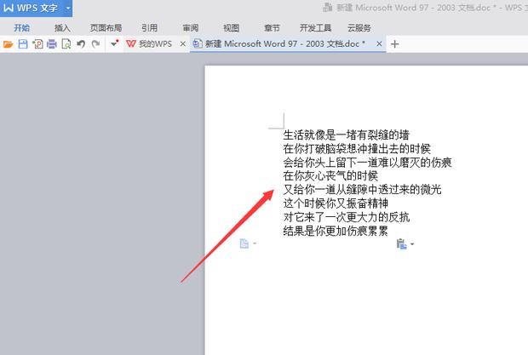Click the Export to PDF icon
Image resolution: width=528 pixels, height=355 pixels.
pos(37,44)
